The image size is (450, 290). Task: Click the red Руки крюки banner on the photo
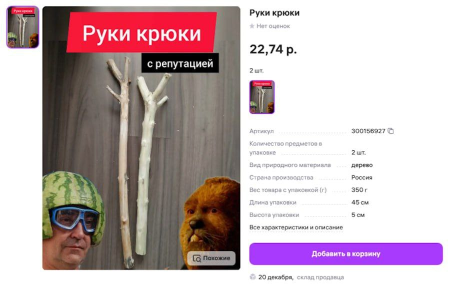tap(141, 32)
